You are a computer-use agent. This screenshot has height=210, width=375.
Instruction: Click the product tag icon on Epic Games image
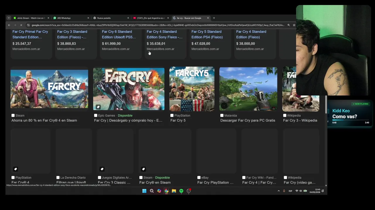click(x=98, y=107)
